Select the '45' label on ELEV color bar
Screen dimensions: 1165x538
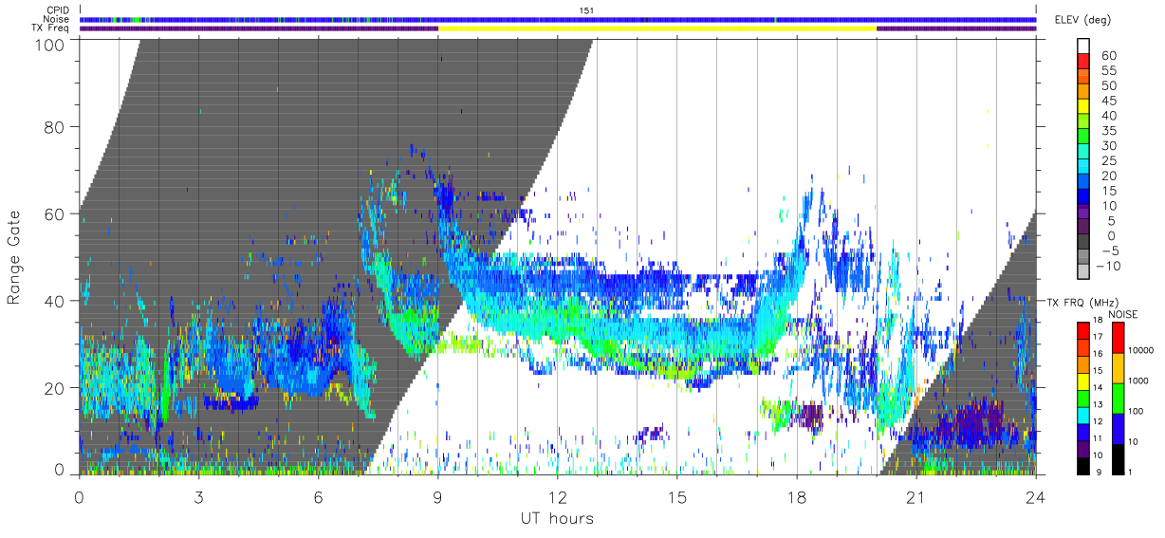[1108, 101]
